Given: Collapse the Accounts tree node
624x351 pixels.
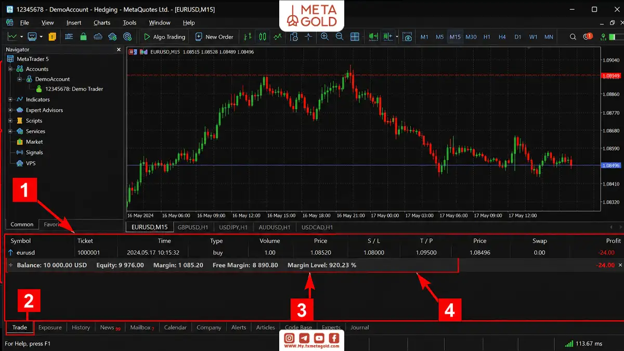Looking at the screenshot, I should (x=10, y=69).
